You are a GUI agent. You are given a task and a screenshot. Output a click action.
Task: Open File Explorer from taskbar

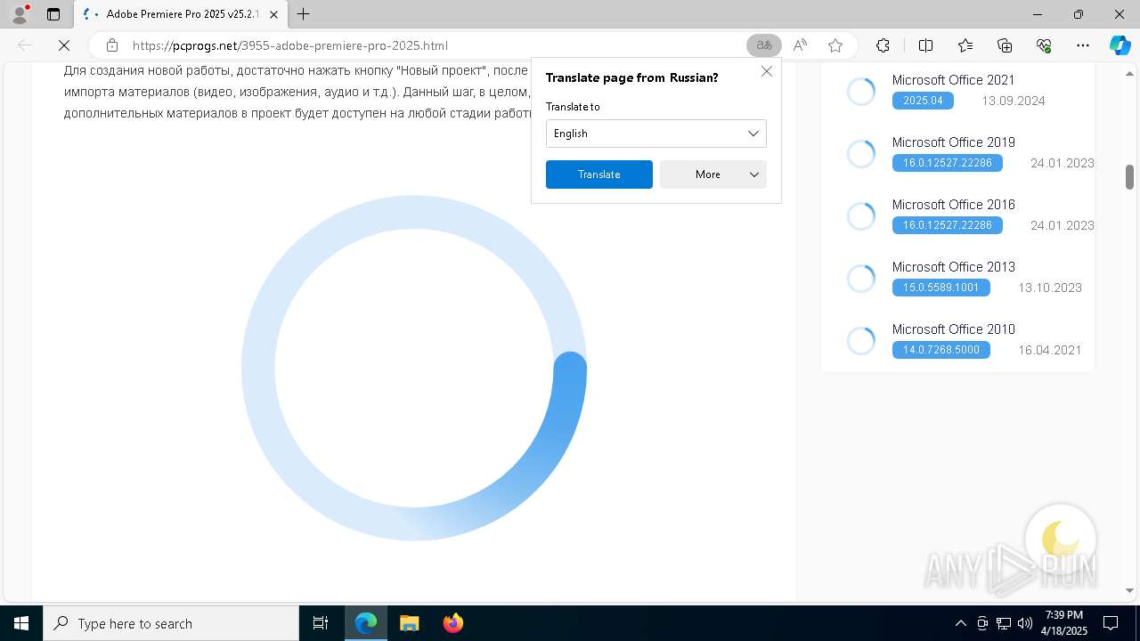click(410, 623)
